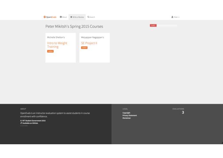Open the Intro to Weight Training course
Image resolution: width=223 pixels, height=158 pixels.
57,45
